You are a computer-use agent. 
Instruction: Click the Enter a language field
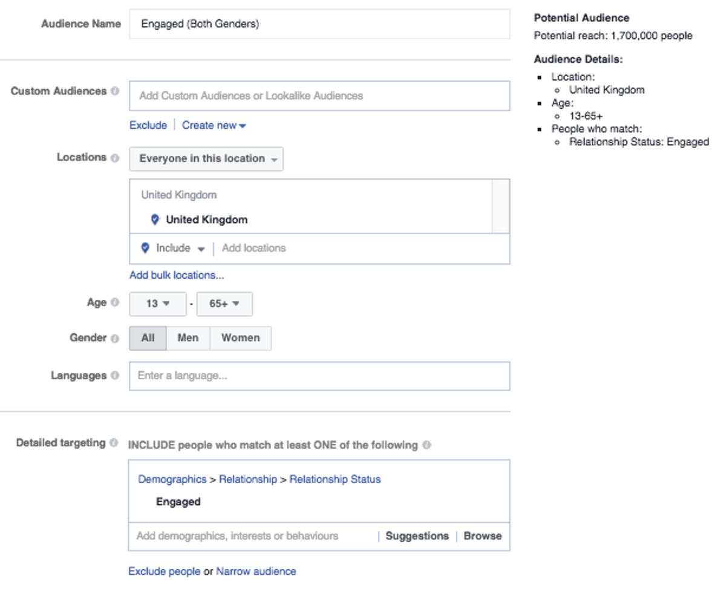tap(319, 376)
